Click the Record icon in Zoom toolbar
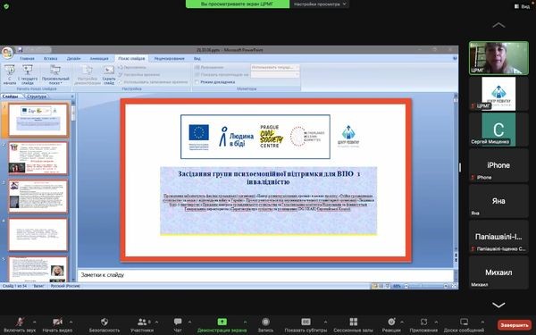 [x=265, y=322]
